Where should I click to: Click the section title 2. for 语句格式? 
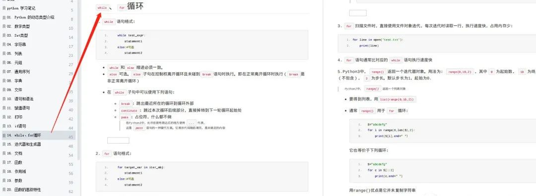coord(114,154)
